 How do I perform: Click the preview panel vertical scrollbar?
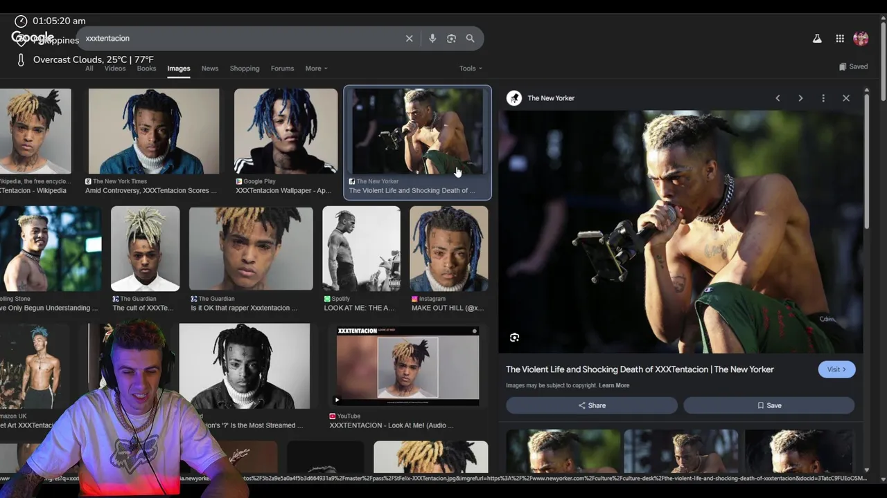tap(866, 163)
